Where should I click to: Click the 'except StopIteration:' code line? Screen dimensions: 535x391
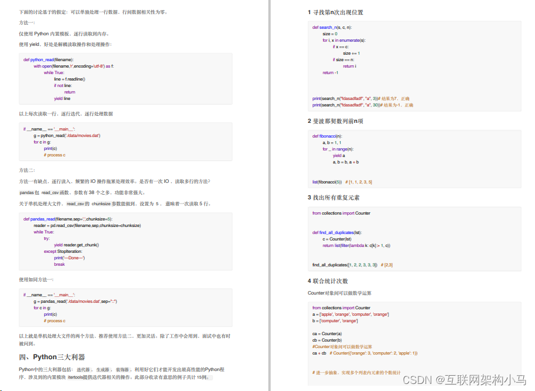pyautogui.click(x=63, y=252)
